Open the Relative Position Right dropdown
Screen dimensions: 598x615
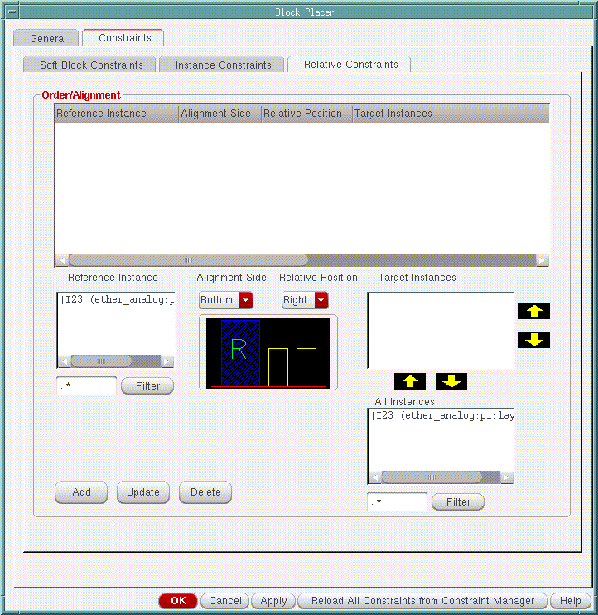tap(305, 300)
